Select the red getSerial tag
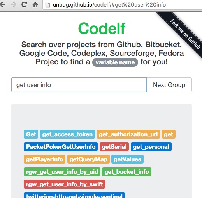 pyautogui.click(x=114, y=147)
